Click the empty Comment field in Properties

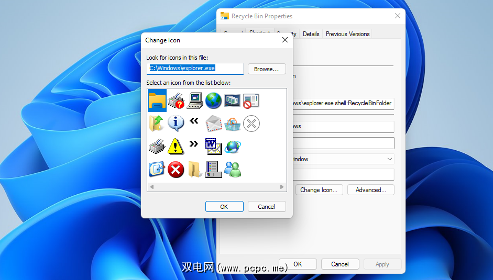[343, 174]
